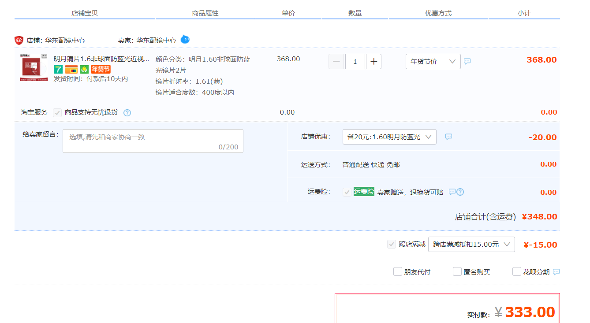Click the shop total ¥348.00
The height and width of the screenshot is (323, 590).
coord(539,217)
